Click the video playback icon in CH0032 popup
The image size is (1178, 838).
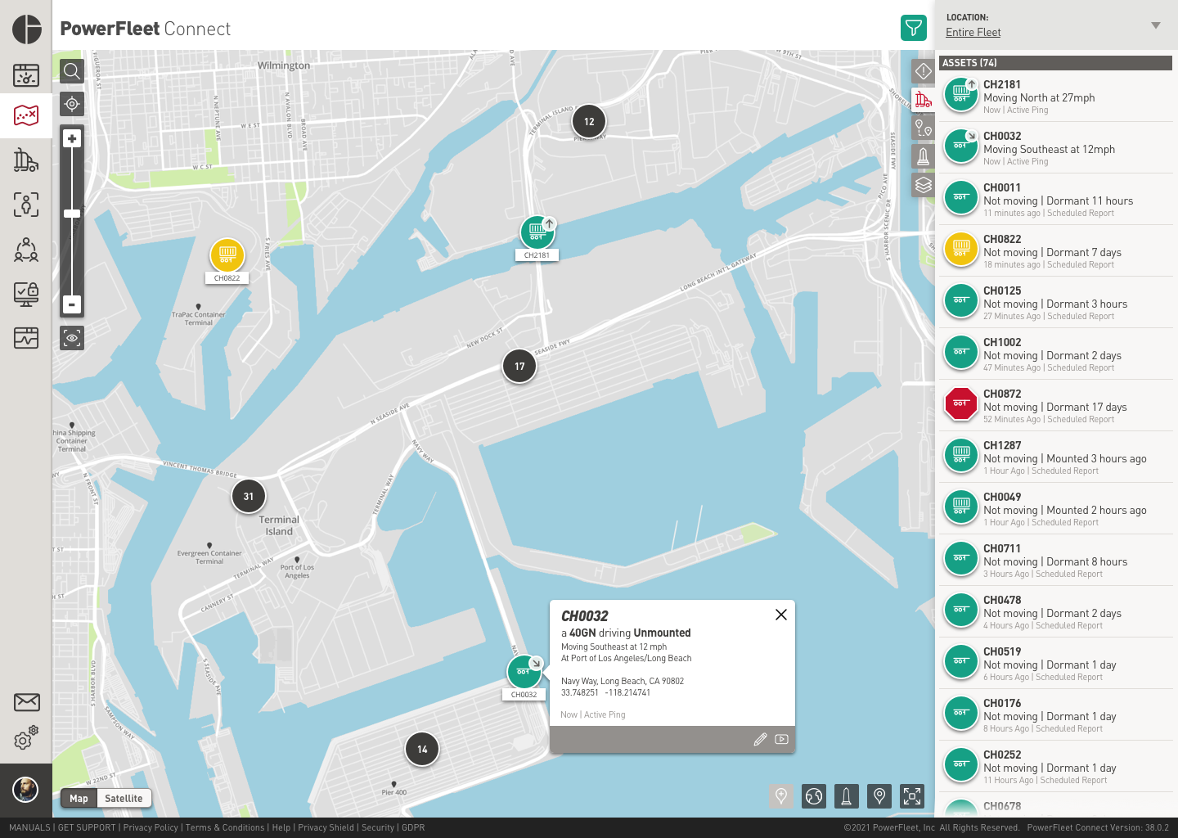[782, 739]
